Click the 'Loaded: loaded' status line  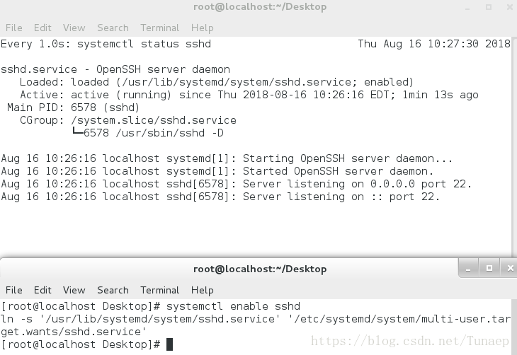tap(216, 82)
